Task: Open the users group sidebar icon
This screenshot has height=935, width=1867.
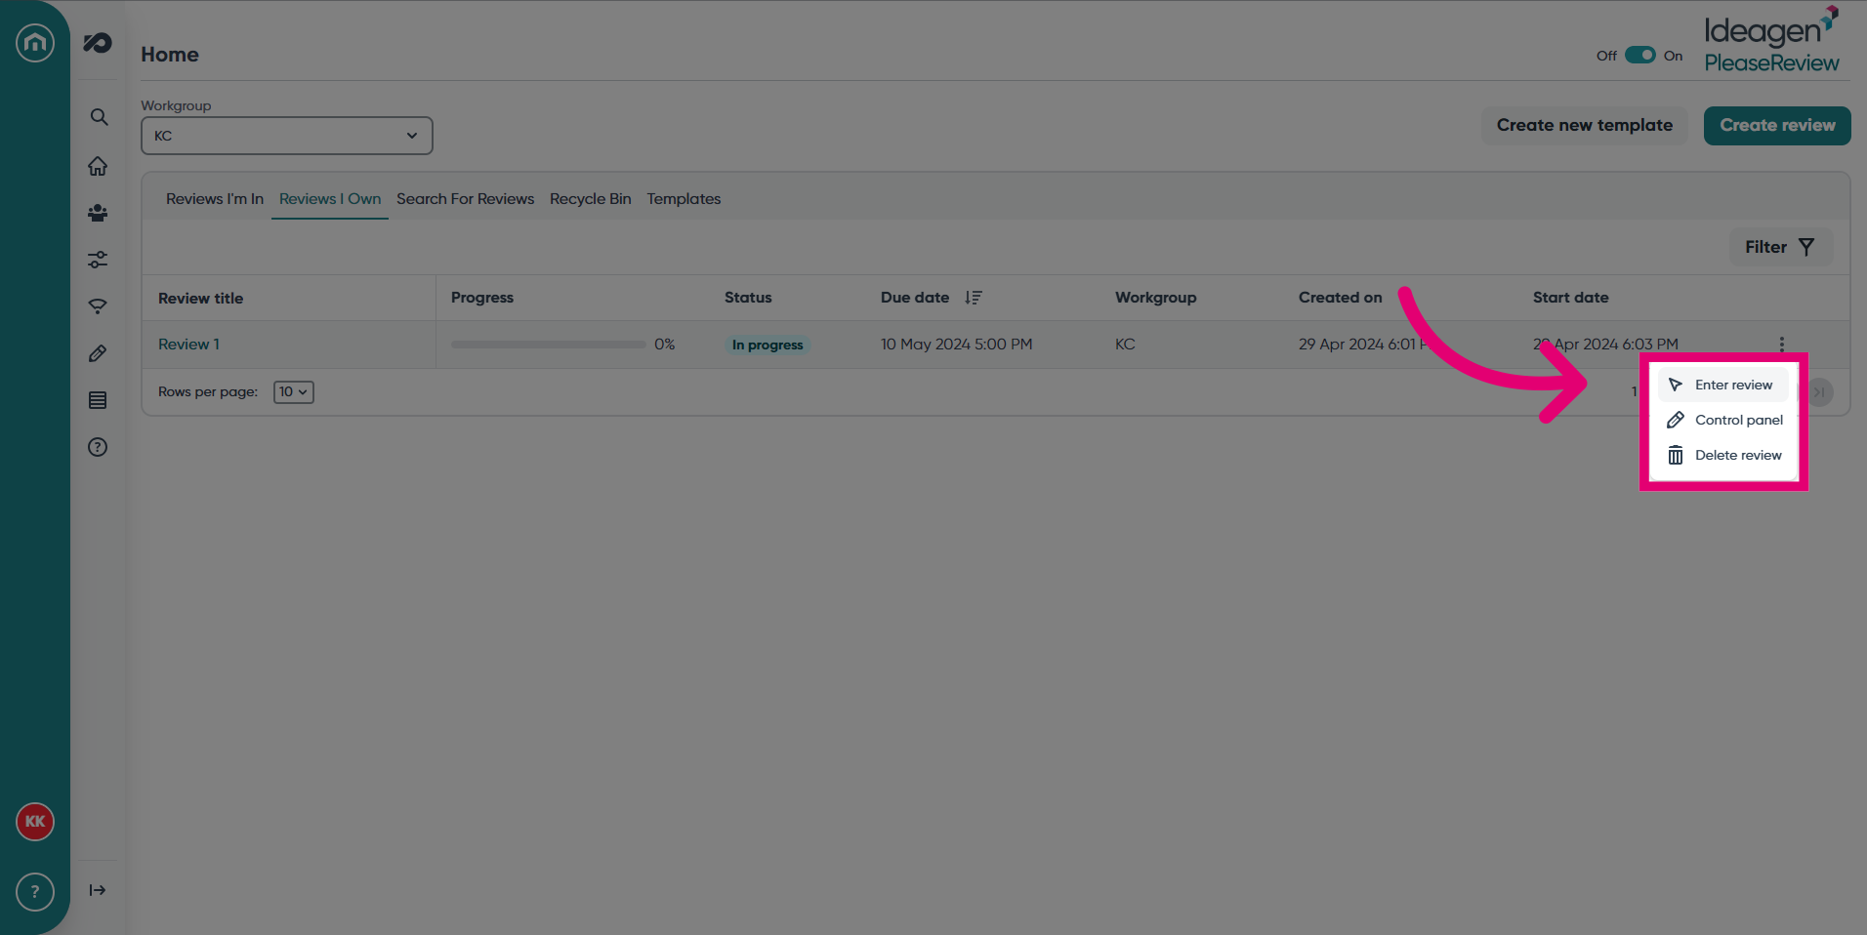Action: (98, 213)
